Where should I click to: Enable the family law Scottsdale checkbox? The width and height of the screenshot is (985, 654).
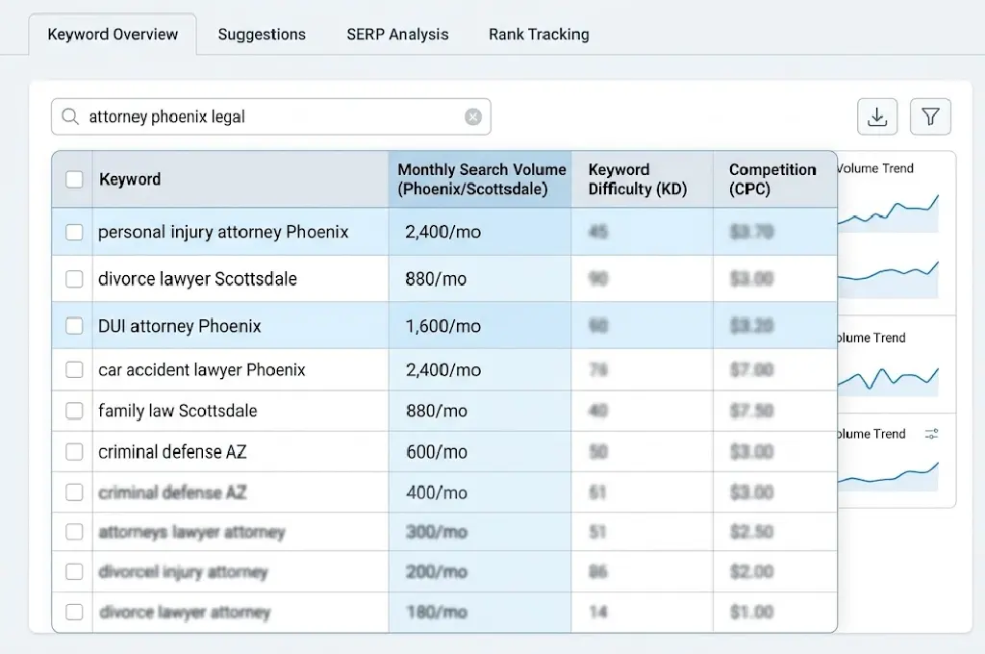pyautogui.click(x=74, y=411)
